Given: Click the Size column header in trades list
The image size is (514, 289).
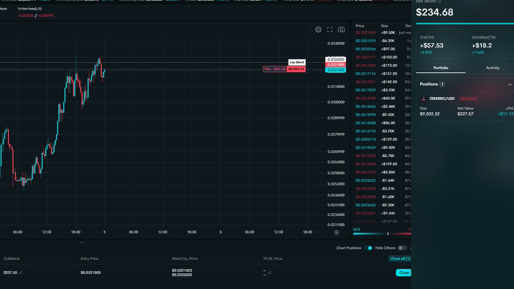Looking at the screenshot, I should tap(385, 26).
